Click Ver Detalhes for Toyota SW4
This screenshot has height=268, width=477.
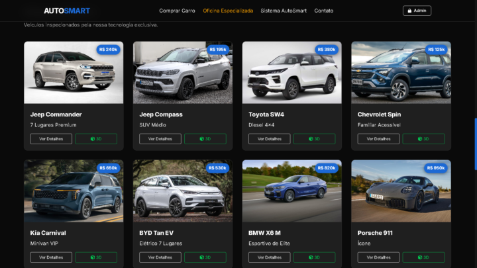(269, 139)
